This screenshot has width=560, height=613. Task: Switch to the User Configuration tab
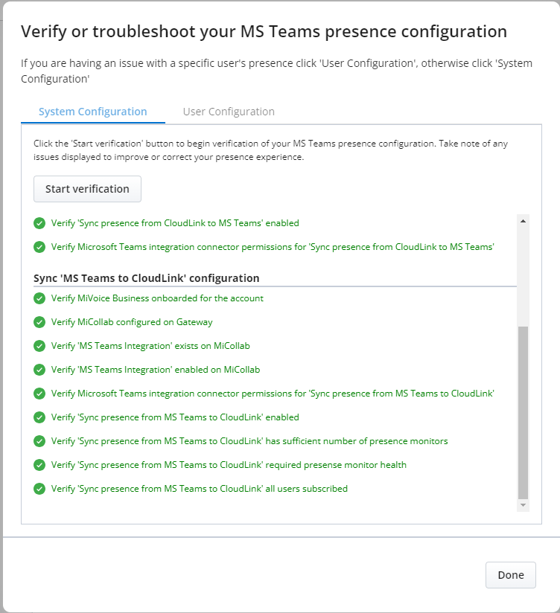[229, 112]
